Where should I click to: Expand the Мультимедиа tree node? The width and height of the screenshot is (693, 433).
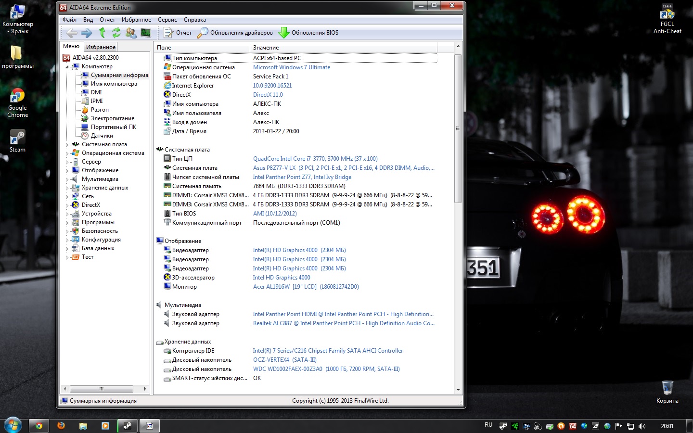pyautogui.click(x=67, y=179)
